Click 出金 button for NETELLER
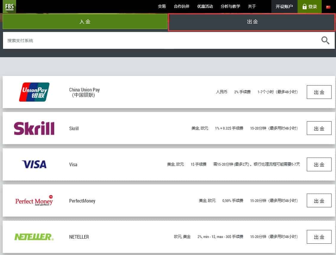The height and width of the screenshot is (255, 336). tap(319, 237)
